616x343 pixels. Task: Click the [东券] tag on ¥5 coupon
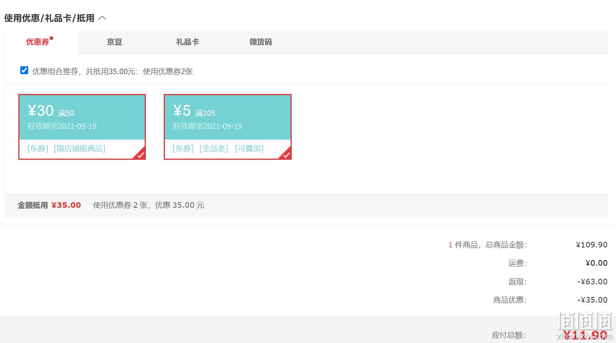click(x=183, y=149)
